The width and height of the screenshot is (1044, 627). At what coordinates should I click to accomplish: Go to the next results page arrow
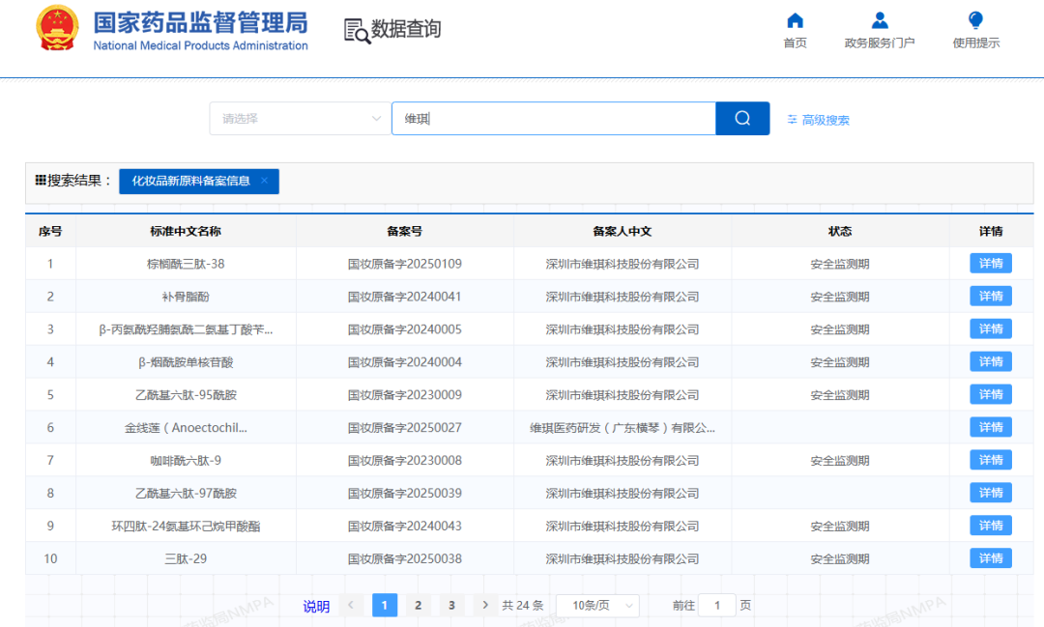pyautogui.click(x=485, y=605)
